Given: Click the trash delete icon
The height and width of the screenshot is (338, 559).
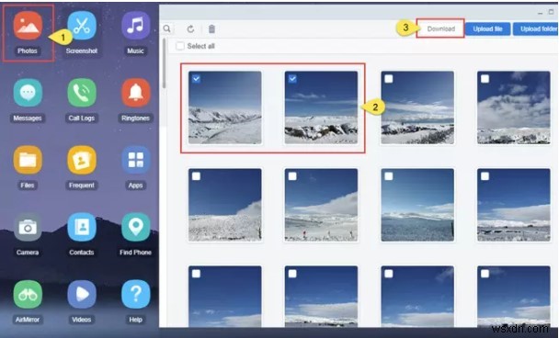Looking at the screenshot, I should [x=211, y=29].
